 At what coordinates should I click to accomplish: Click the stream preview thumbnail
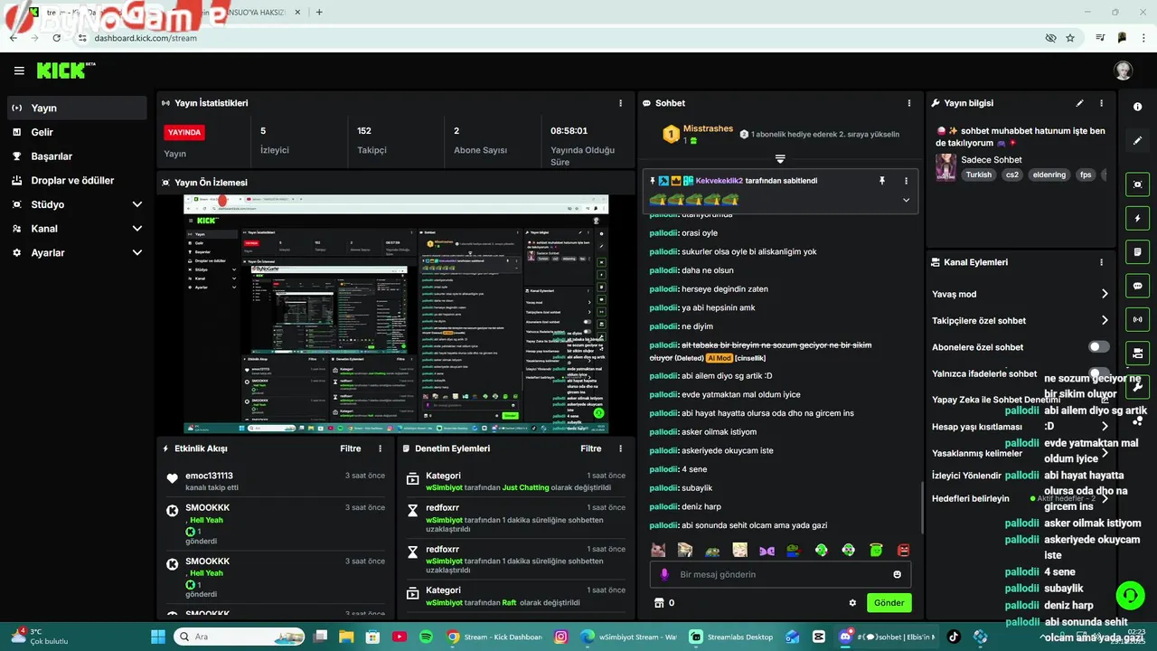tap(396, 314)
